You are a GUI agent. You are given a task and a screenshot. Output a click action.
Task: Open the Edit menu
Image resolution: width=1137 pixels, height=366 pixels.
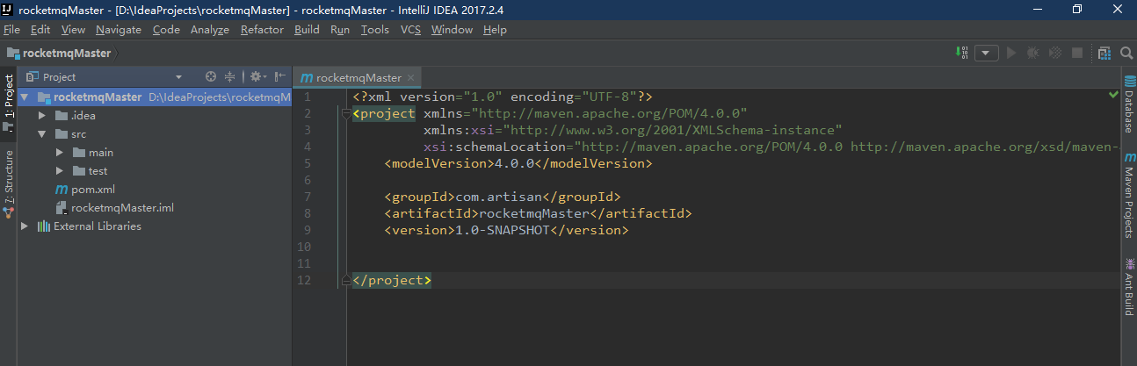[x=40, y=30]
